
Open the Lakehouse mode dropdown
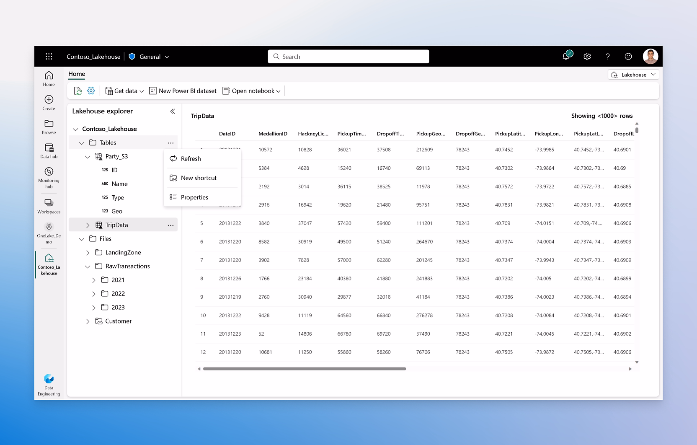point(633,75)
